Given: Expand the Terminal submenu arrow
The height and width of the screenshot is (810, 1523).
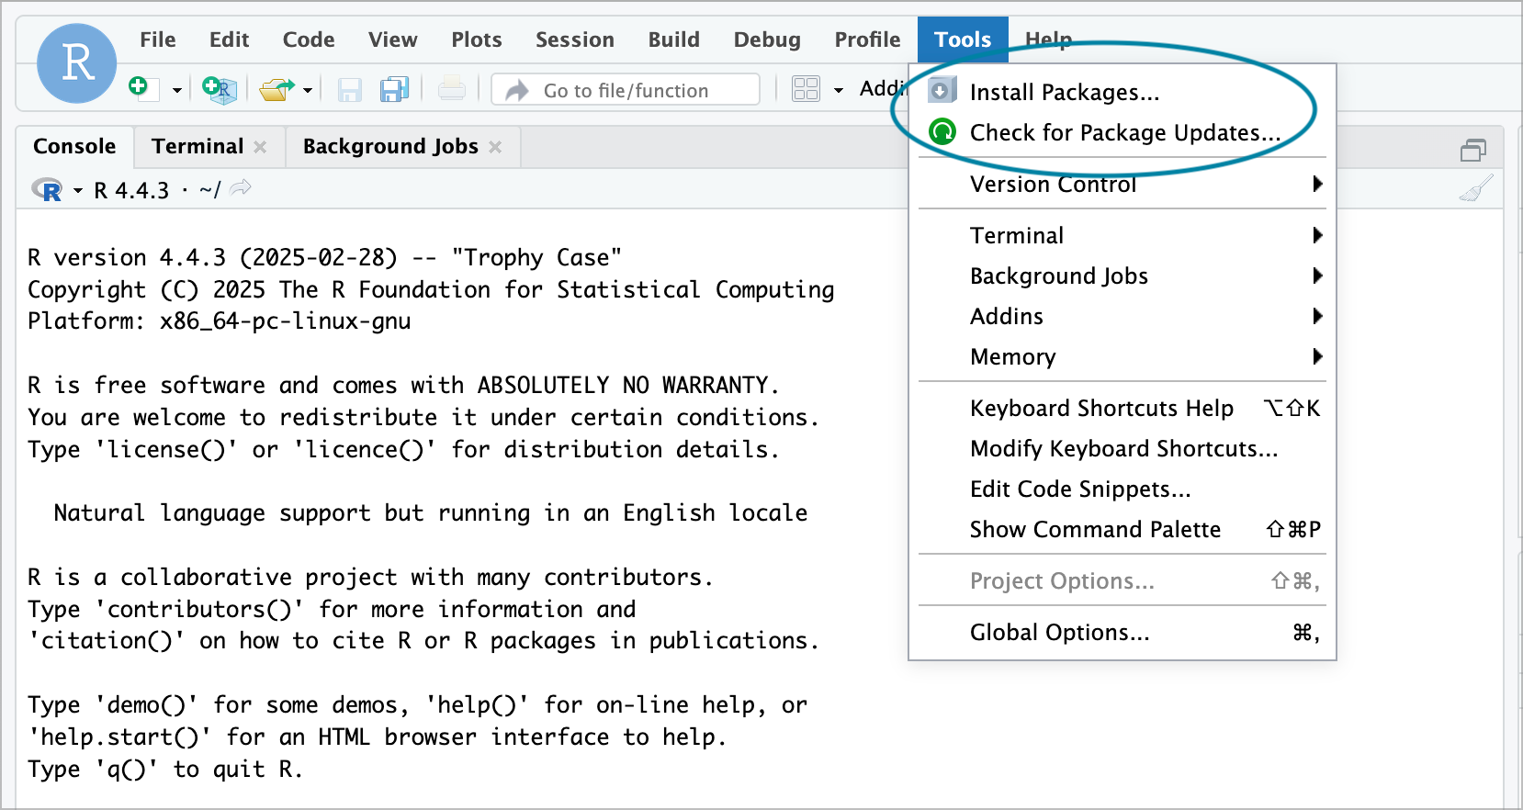Looking at the screenshot, I should (1317, 235).
